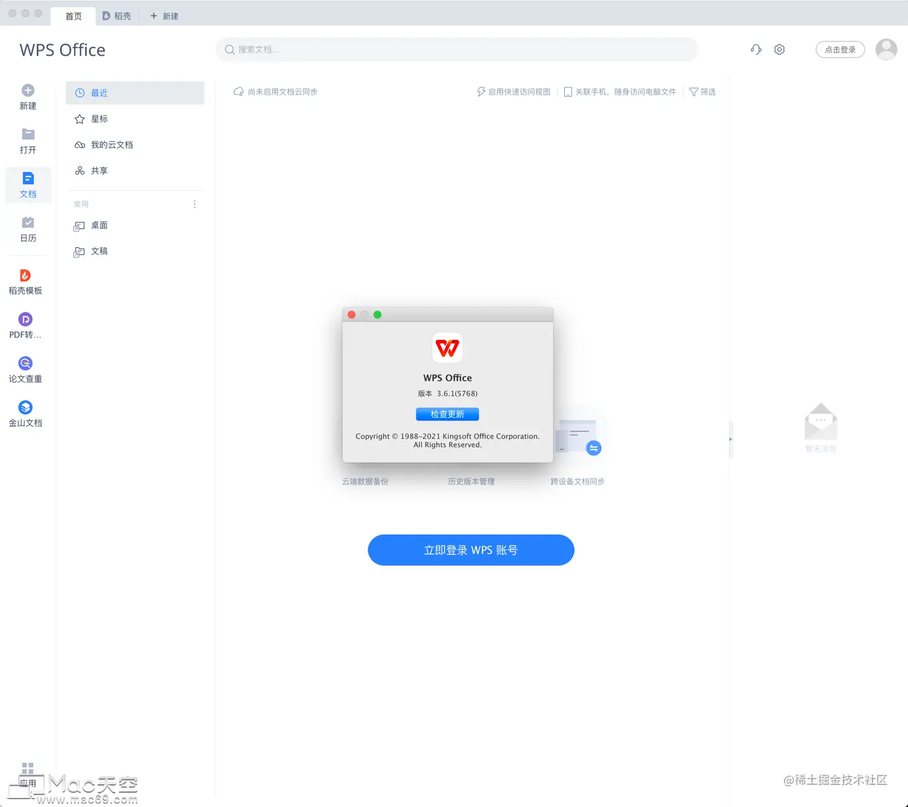Switch to the 首页 tab
Viewport: 908px width, 807px height.
tap(74, 16)
